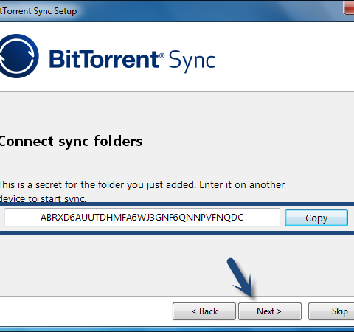Click the secret description text starting with 'This is a secret'
The width and height of the screenshot is (354, 332).
point(142,185)
